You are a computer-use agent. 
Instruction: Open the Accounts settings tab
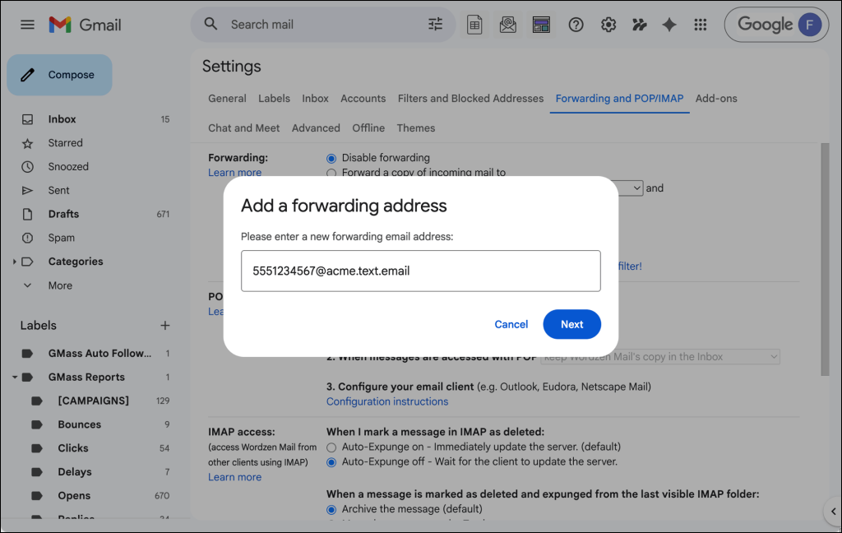click(x=363, y=99)
